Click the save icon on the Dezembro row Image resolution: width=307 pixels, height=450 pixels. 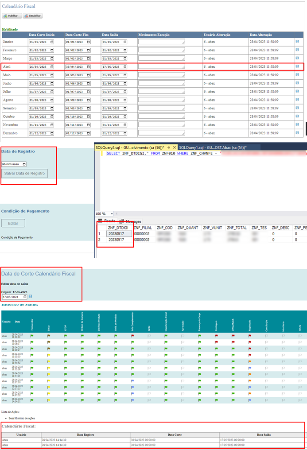tap(297, 133)
